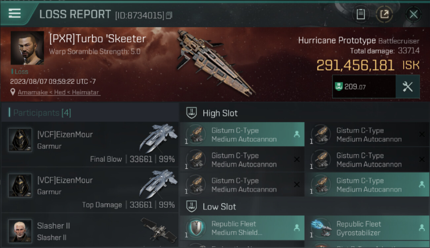Viewport: 430px width, 248px height.
Task: Click EizenMour Top Damage portrait
Action: (20, 186)
